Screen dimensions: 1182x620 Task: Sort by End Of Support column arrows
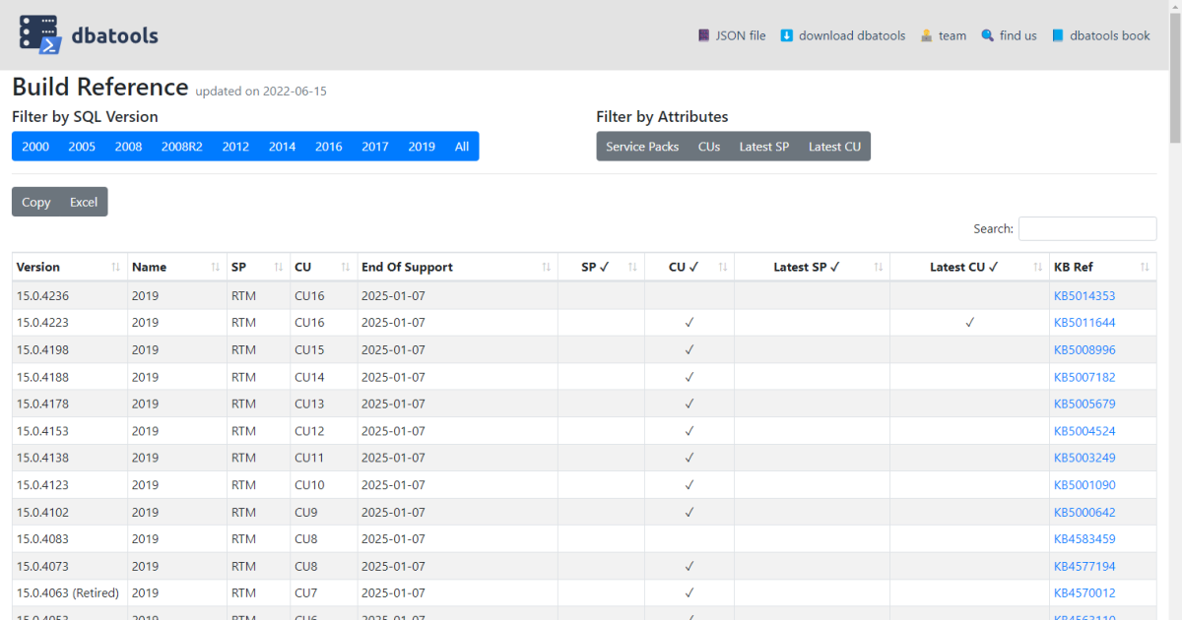pos(547,267)
